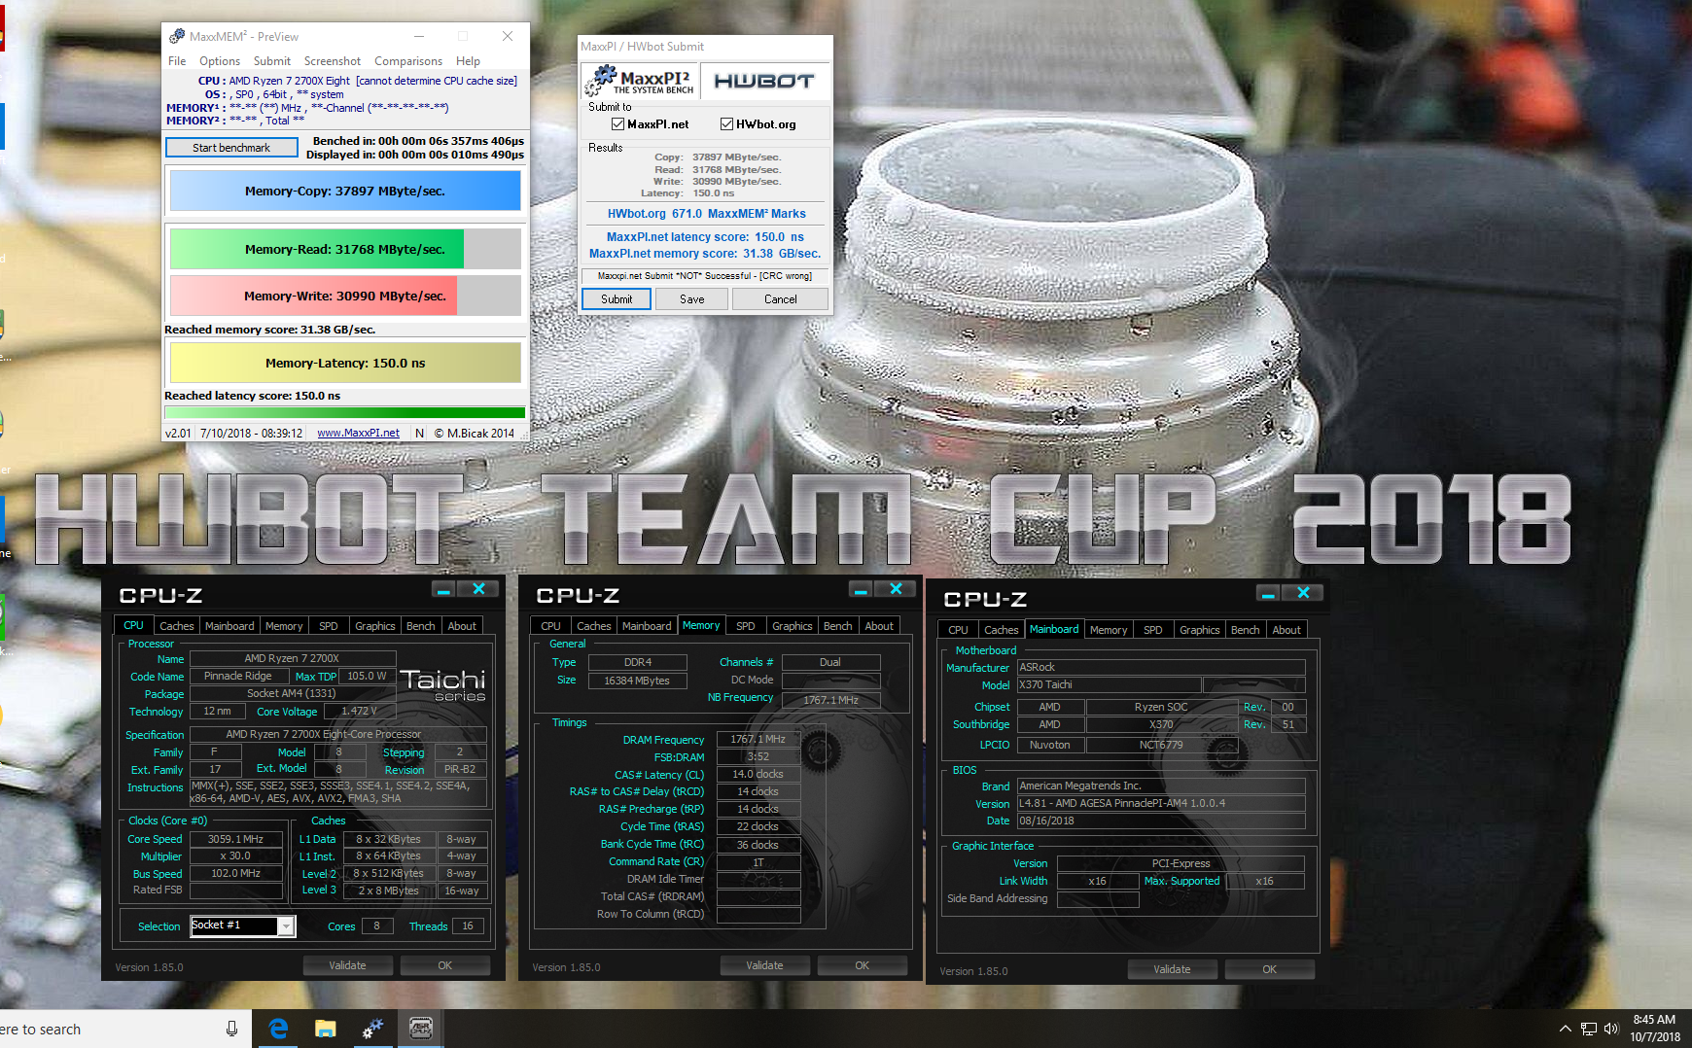
Task: Open the www.MaxxPI.net link
Action: (x=358, y=434)
